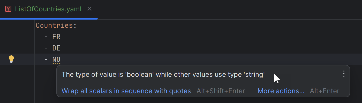Select the ListOfCountries.yaml editor tab
The width and height of the screenshot is (362, 103).
48,9
